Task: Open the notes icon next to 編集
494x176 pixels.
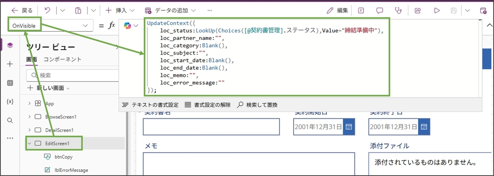Action: pyautogui.click(x=361, y=10)
